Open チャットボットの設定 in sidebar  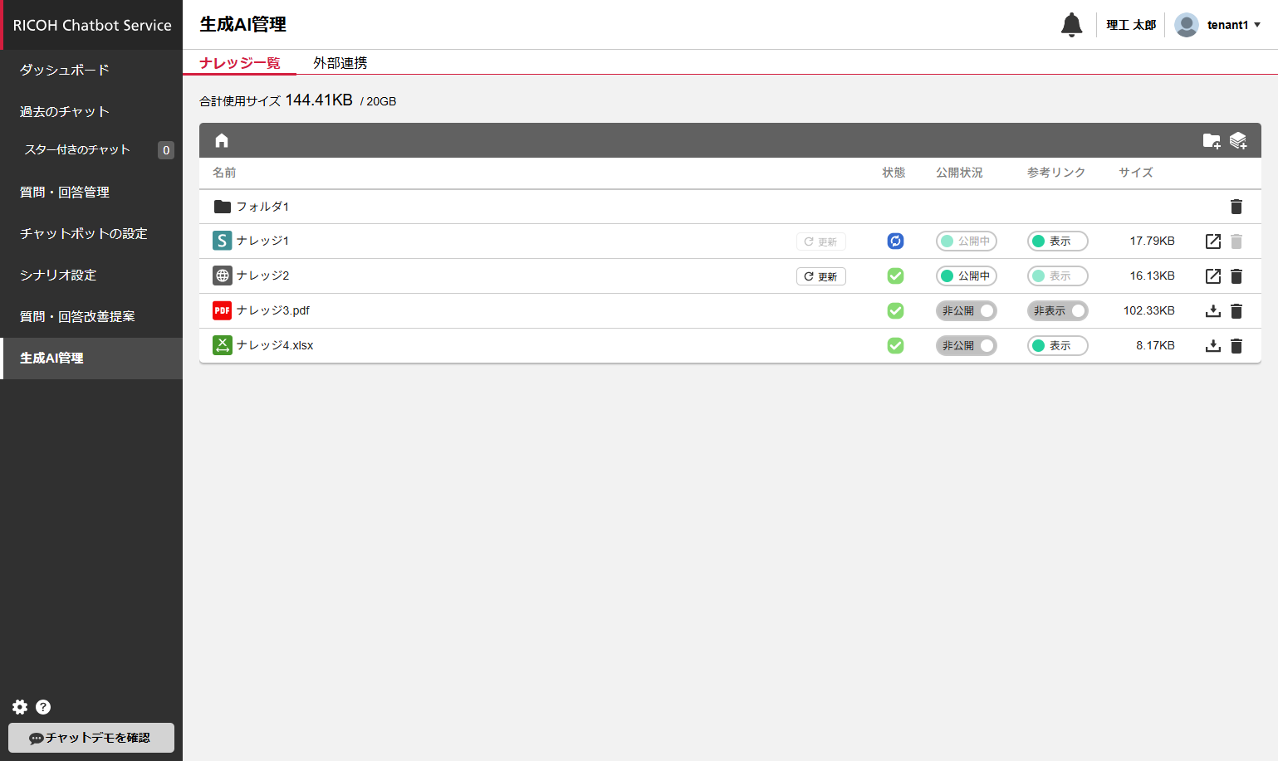pos(83,234)
